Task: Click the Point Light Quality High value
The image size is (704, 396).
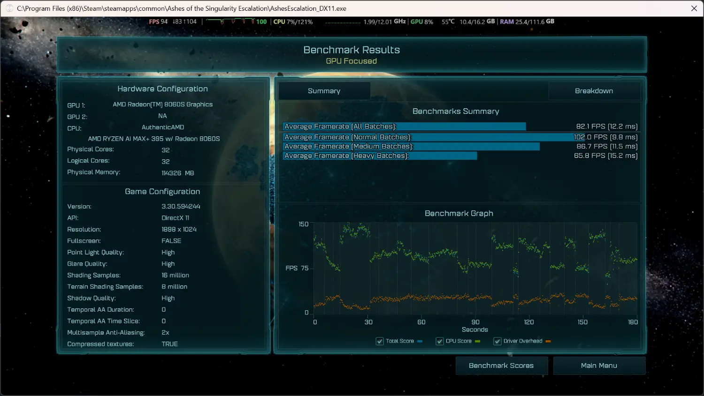Action: (168, 253)
